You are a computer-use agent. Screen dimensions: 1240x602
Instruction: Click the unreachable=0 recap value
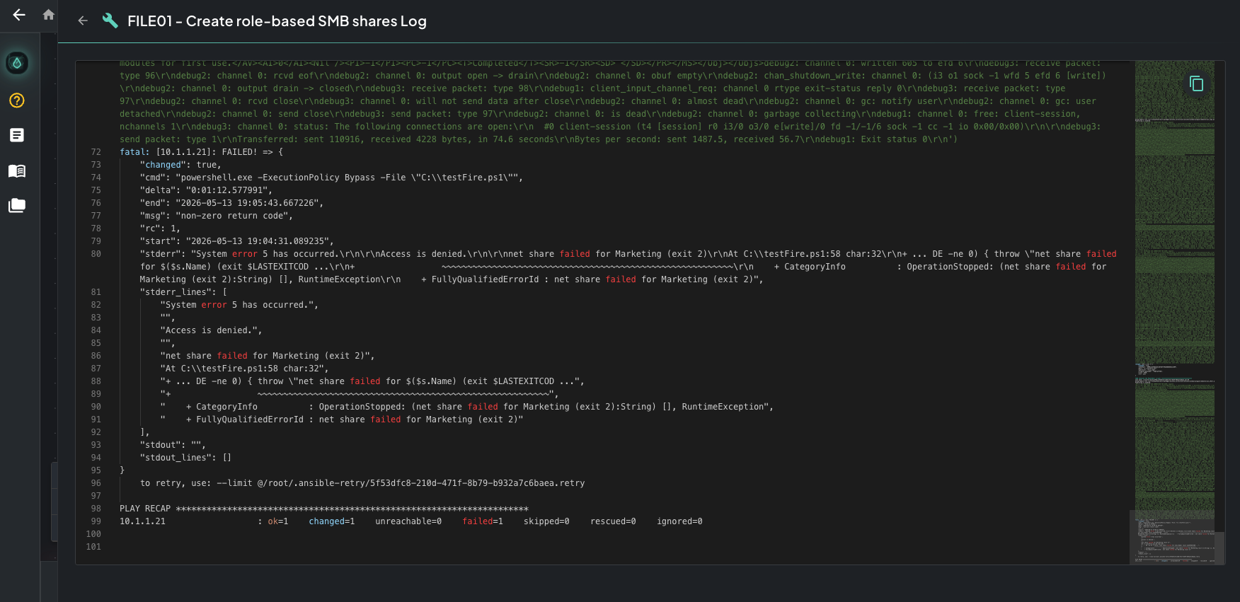[x=408, y=521]
